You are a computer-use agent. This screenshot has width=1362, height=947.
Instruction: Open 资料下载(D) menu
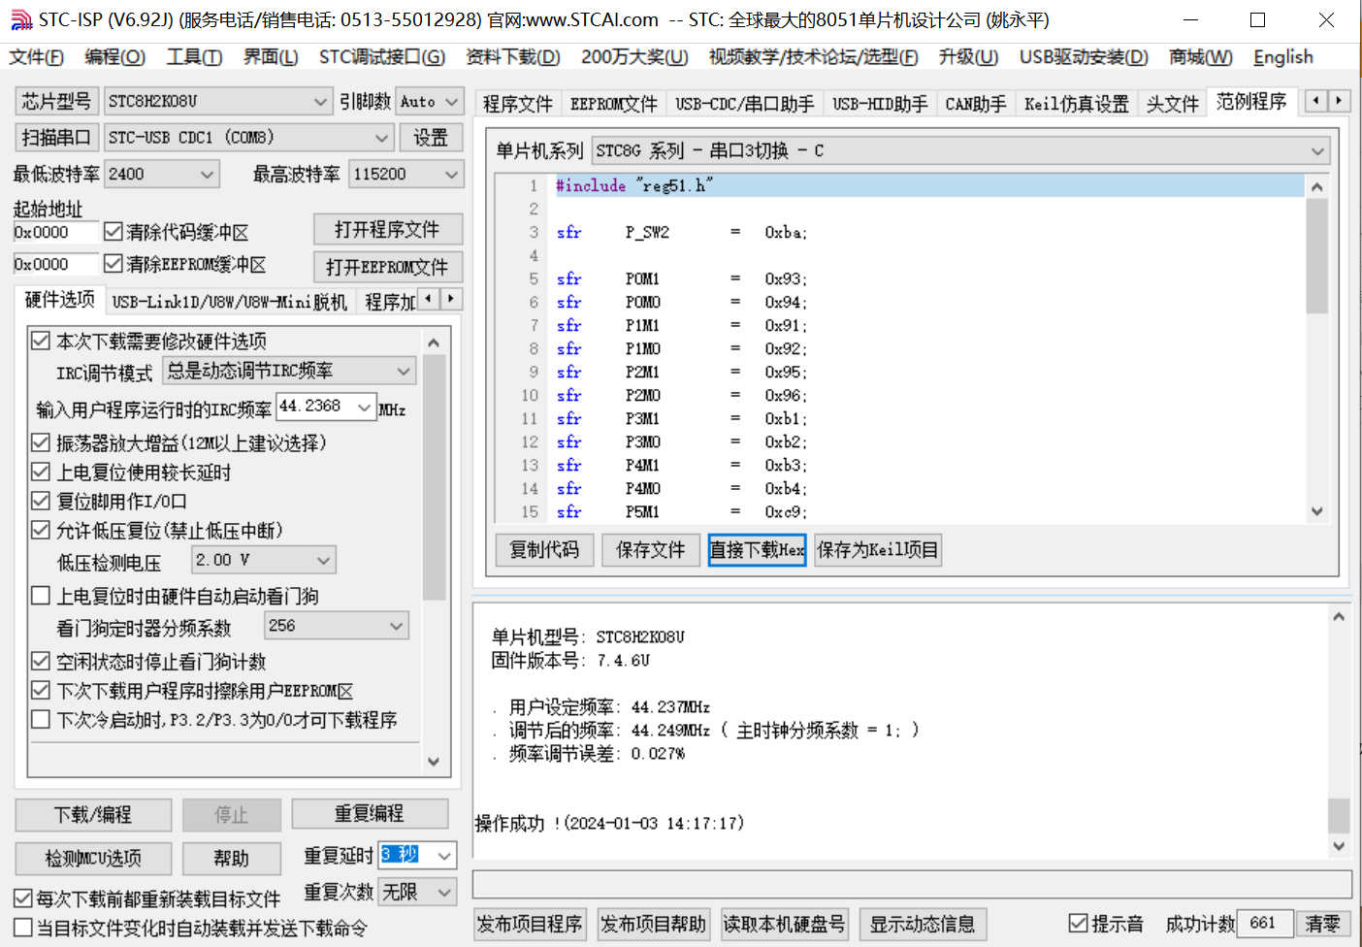(513, 57)
